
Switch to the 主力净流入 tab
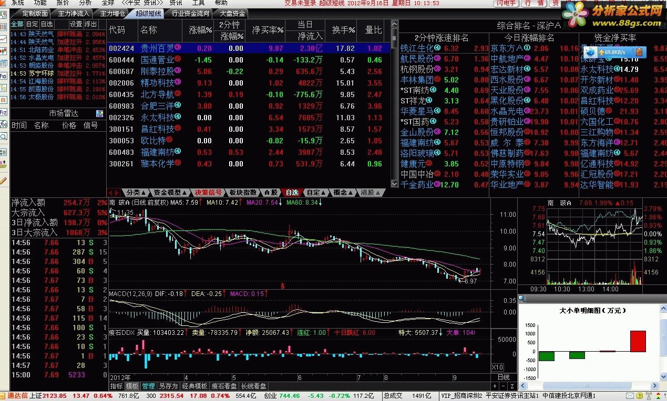click(73, 13)
